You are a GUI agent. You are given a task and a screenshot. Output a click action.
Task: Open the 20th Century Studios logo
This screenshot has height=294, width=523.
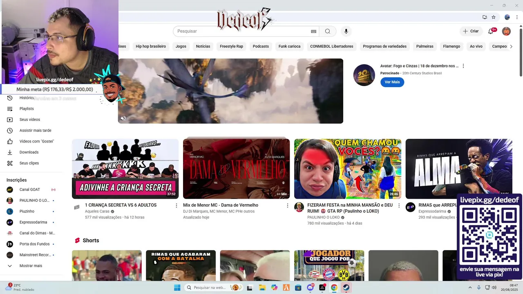pyautogui.click(x=364, y=75)
